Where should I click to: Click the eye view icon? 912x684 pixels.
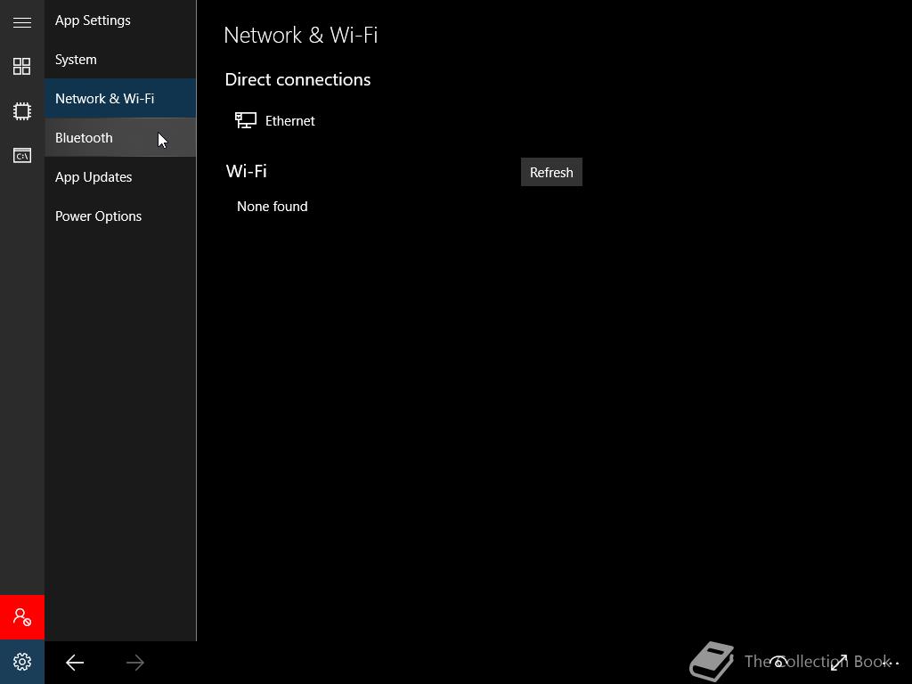tap(778, 662)
